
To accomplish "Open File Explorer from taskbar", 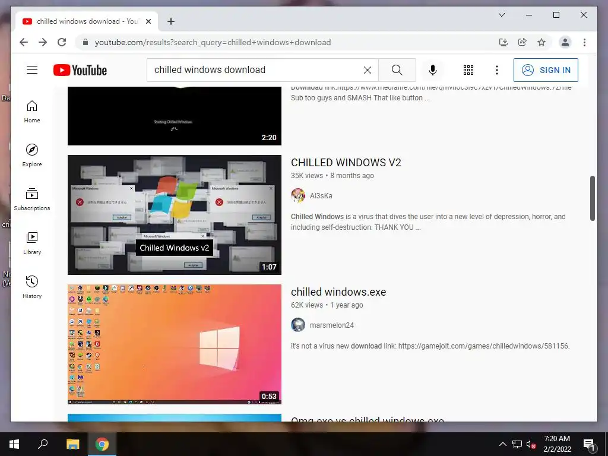I will (72, 444).
